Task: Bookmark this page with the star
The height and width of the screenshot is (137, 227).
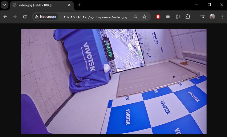Action: click(x=144, y=17)
